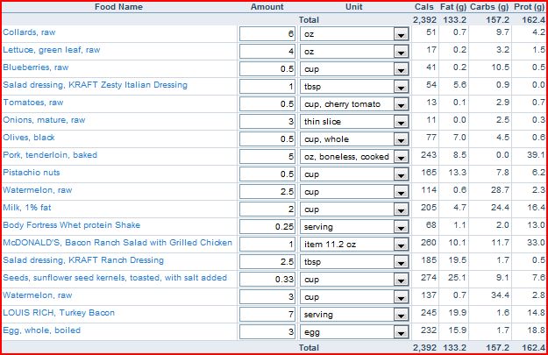Edit amount field for Tomatoes, raw

click(x=267, y=104)
